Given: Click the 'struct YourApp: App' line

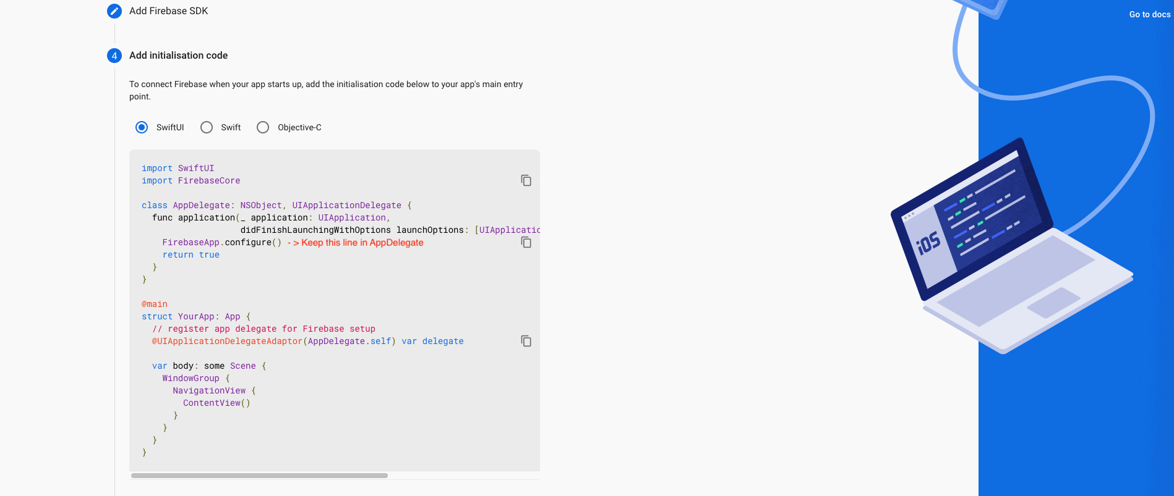Looking at the screenshot, I should coord(196,316).
